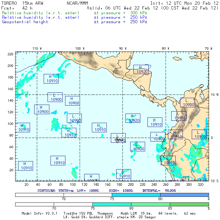The image size is (220, 220).
Task: Click the '85' label under the lower color bar
Action: (x=170, y=208)
